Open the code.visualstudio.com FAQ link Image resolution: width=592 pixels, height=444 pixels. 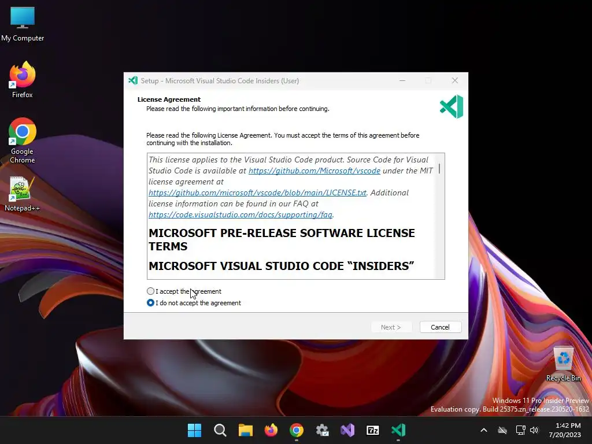point(240,214)
